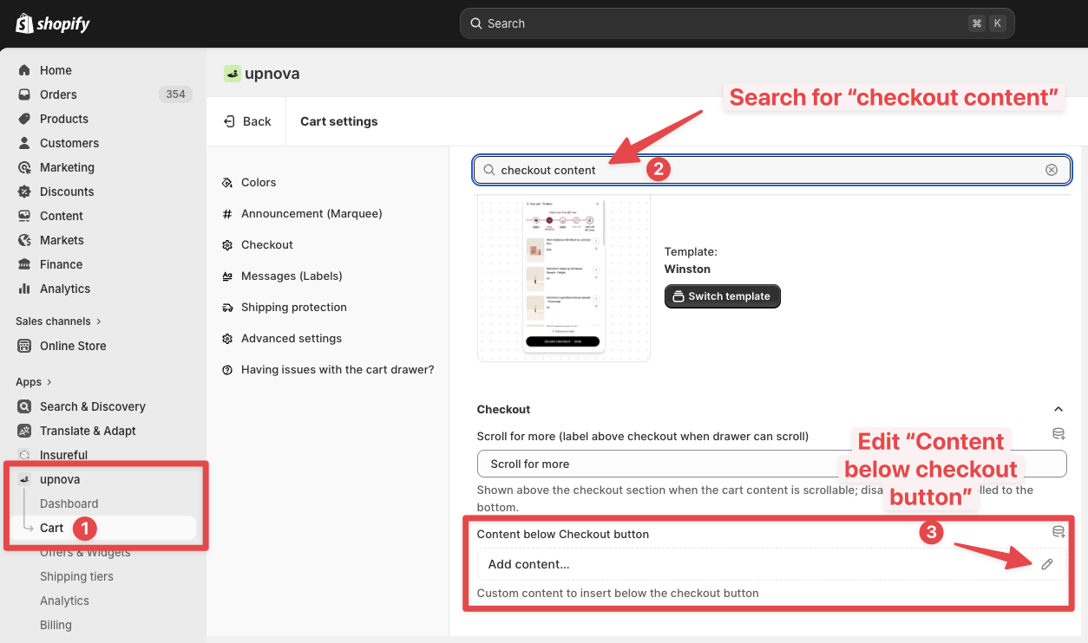Viewport: 1088px width, 643px height.
Task: Click the Scroll for more text input
Action: 771,464
